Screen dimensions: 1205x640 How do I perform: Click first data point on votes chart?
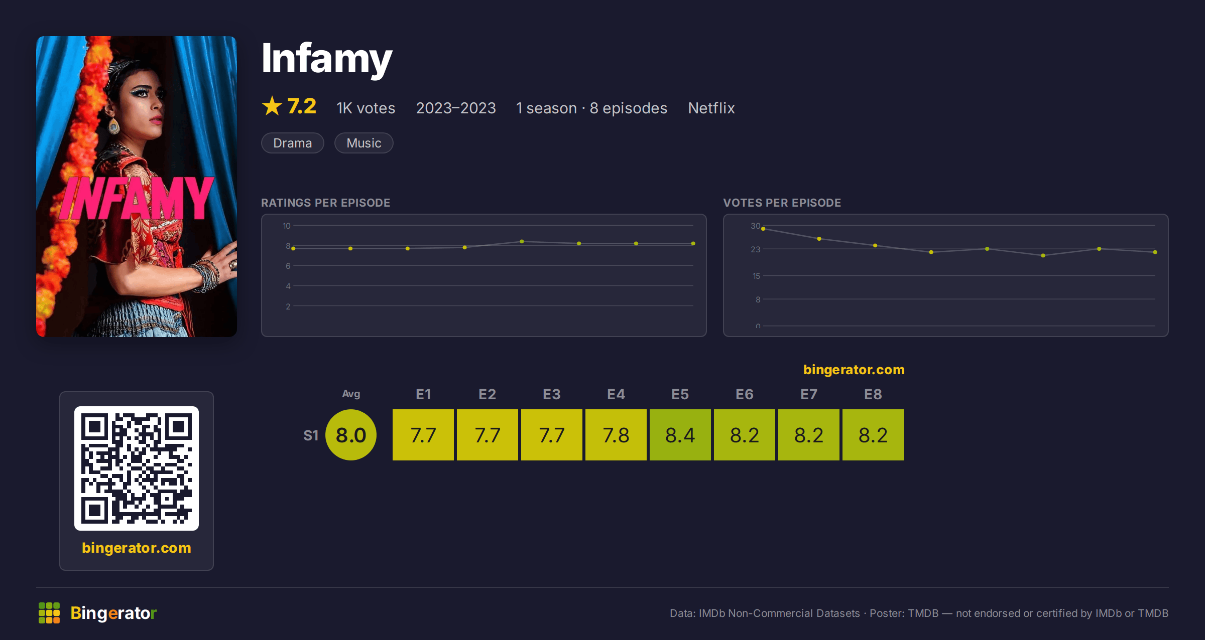point(763,229)
